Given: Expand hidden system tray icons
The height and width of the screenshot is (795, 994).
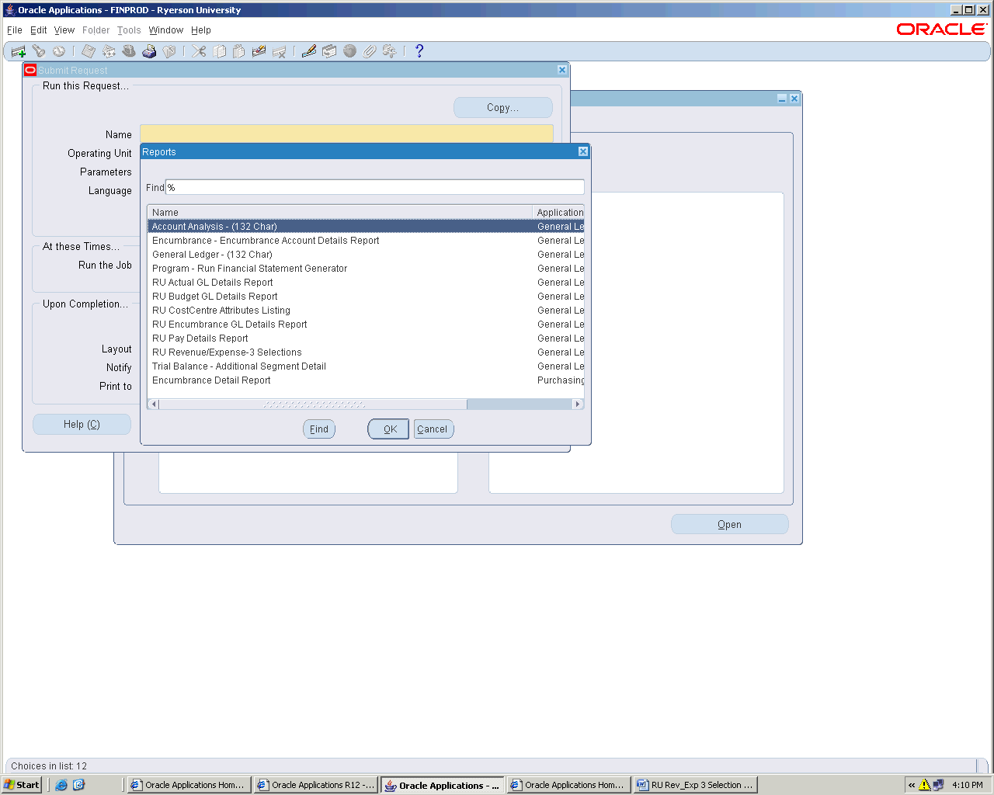Looking at the screenshot, I should pos(912,785).
